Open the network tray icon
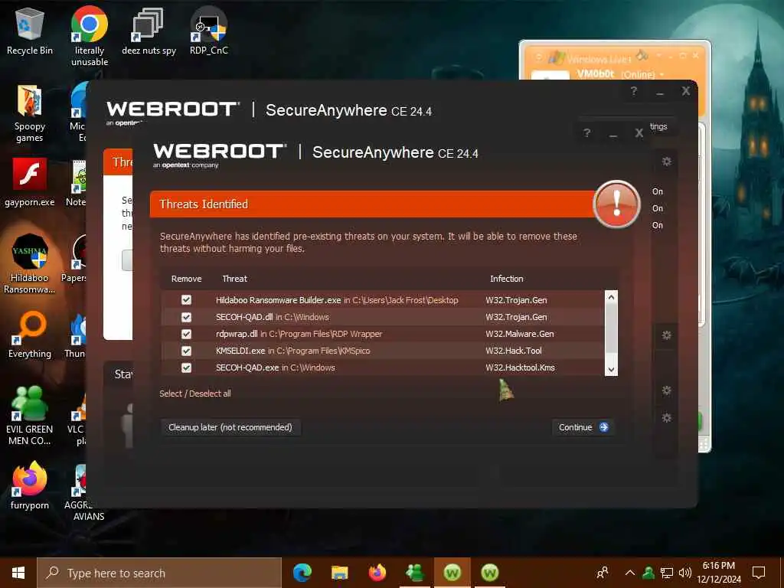Image resolution: width=784 pixels, height=588 pixels. tap(667, 573)
